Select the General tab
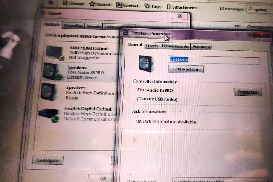Image resolution: width=273 pixels, height=182 pixels. click(x=135, y=44)
